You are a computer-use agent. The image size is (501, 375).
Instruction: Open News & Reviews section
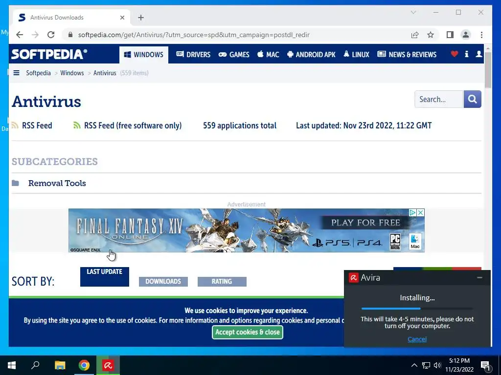click(407, 55)
